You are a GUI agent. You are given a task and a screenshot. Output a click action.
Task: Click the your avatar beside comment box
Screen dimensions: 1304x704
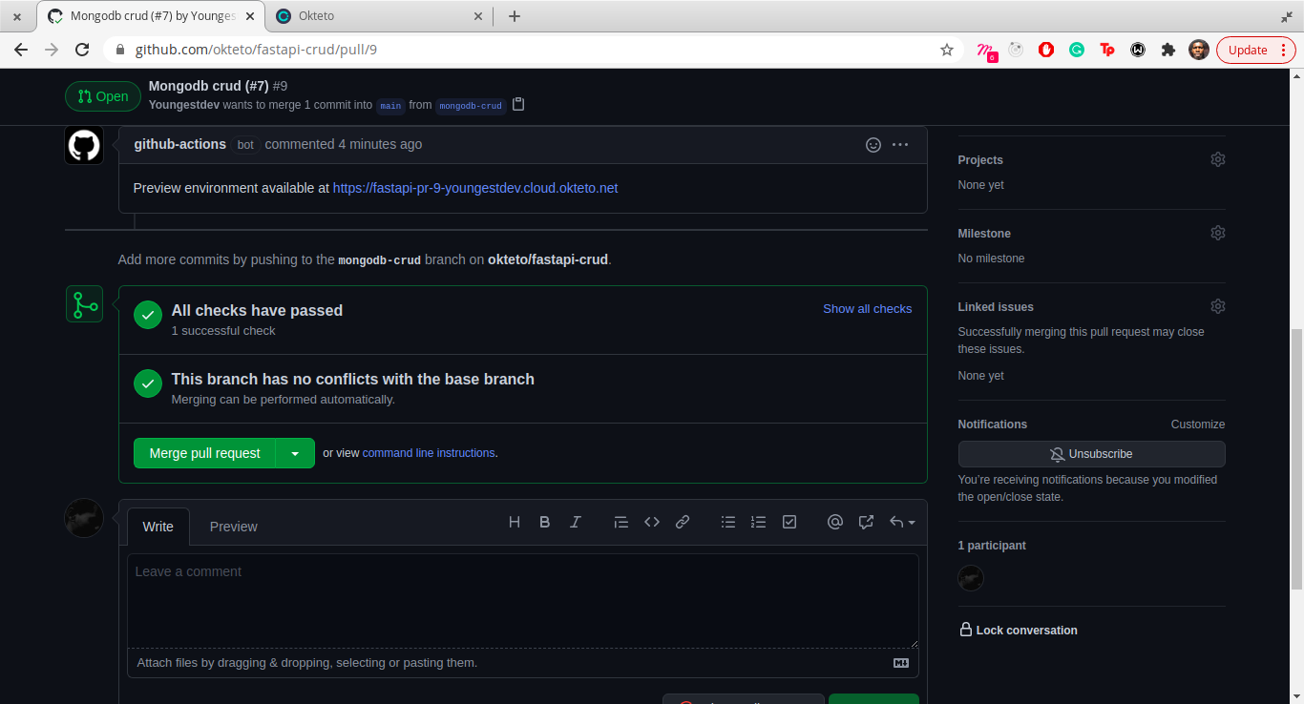point(84,518)
